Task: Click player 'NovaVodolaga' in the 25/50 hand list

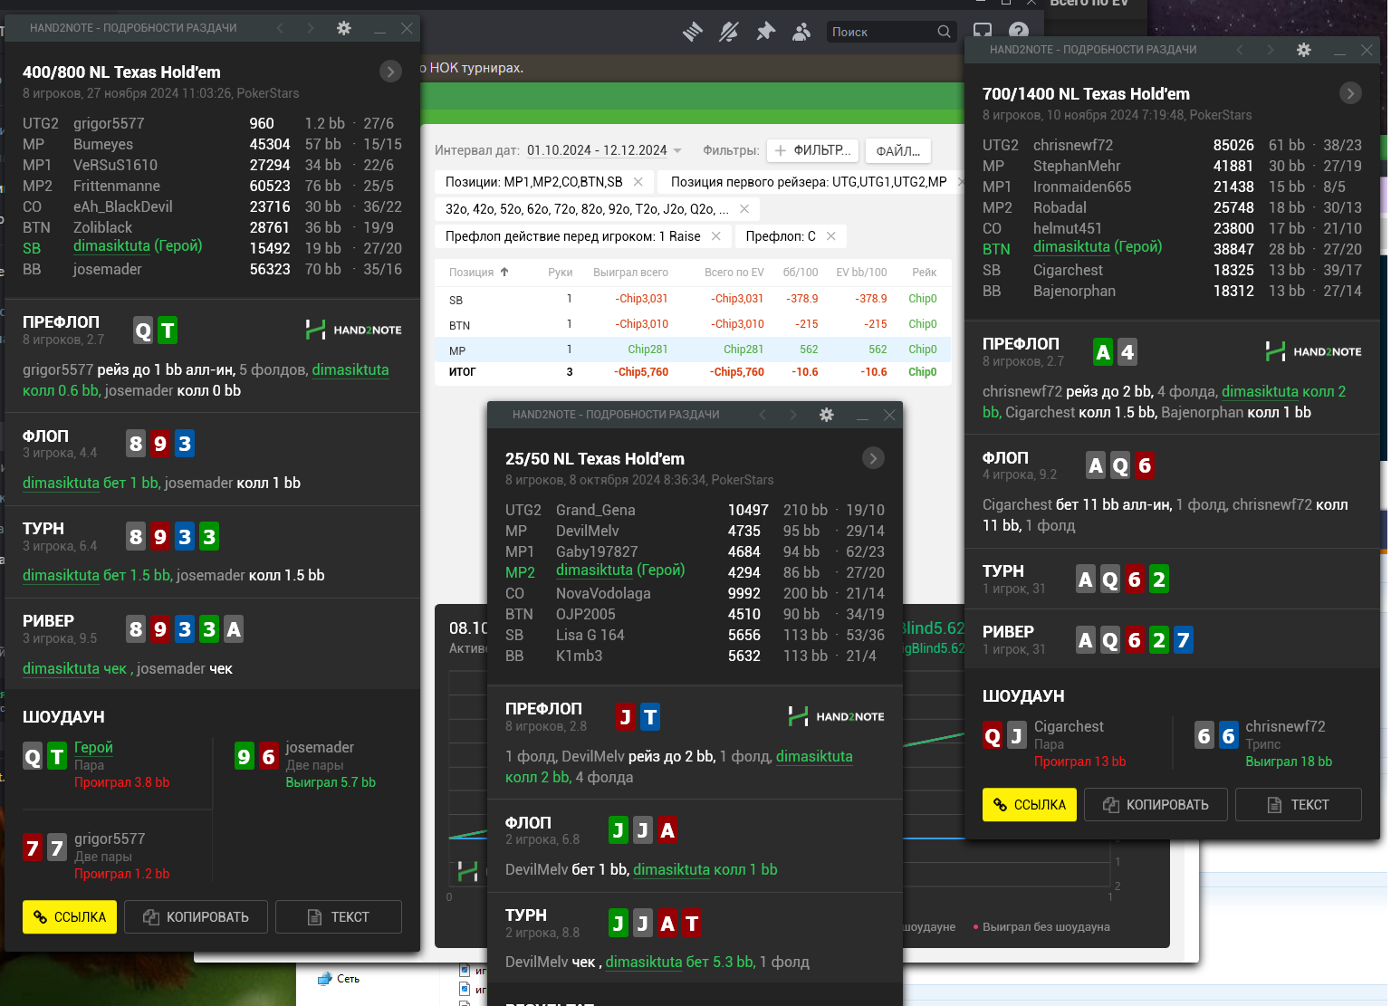Action: tap(603, 594)
